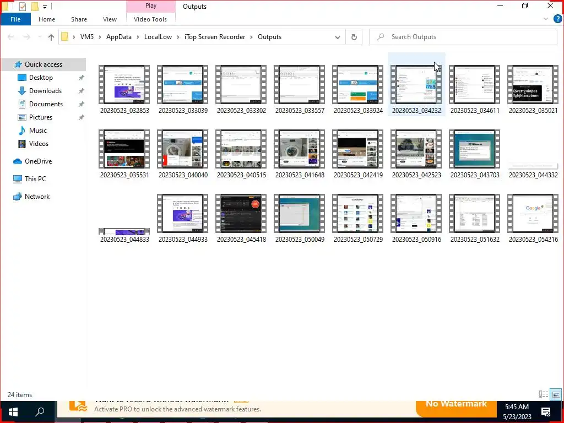Expand the ribbon with chevron
Viewport: 564px width, 423px height.
[546, 19]
